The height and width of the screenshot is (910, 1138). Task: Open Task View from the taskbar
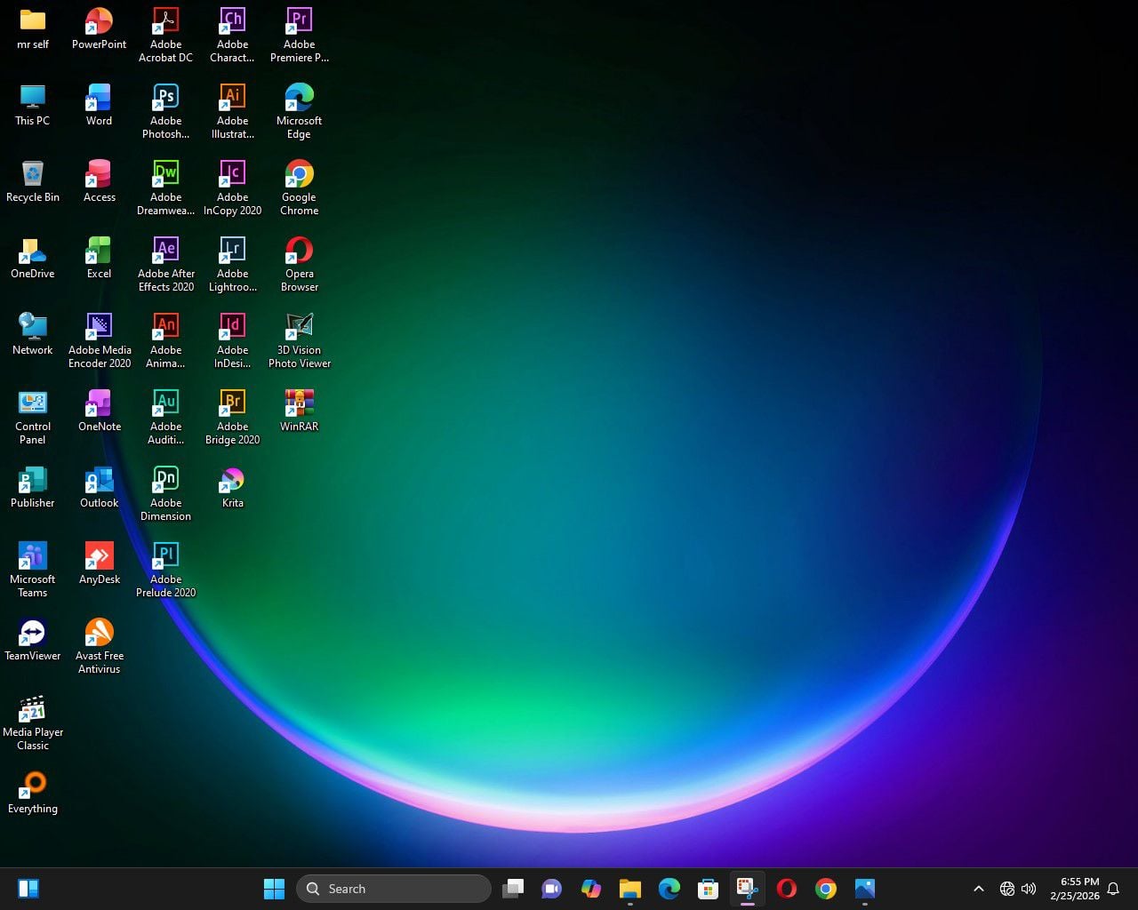[x=513, y=889]
